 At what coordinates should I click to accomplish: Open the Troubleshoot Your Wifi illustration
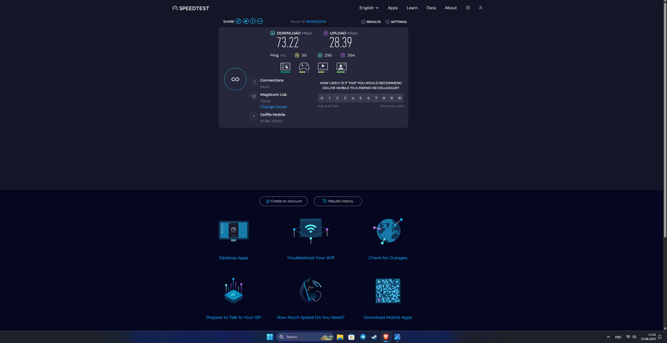(x=311, y=231)
